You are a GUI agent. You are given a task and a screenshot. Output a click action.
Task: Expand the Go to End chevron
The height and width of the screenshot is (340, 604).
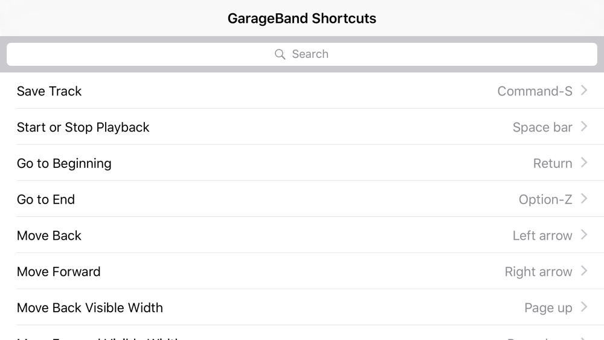coord(584,199)
